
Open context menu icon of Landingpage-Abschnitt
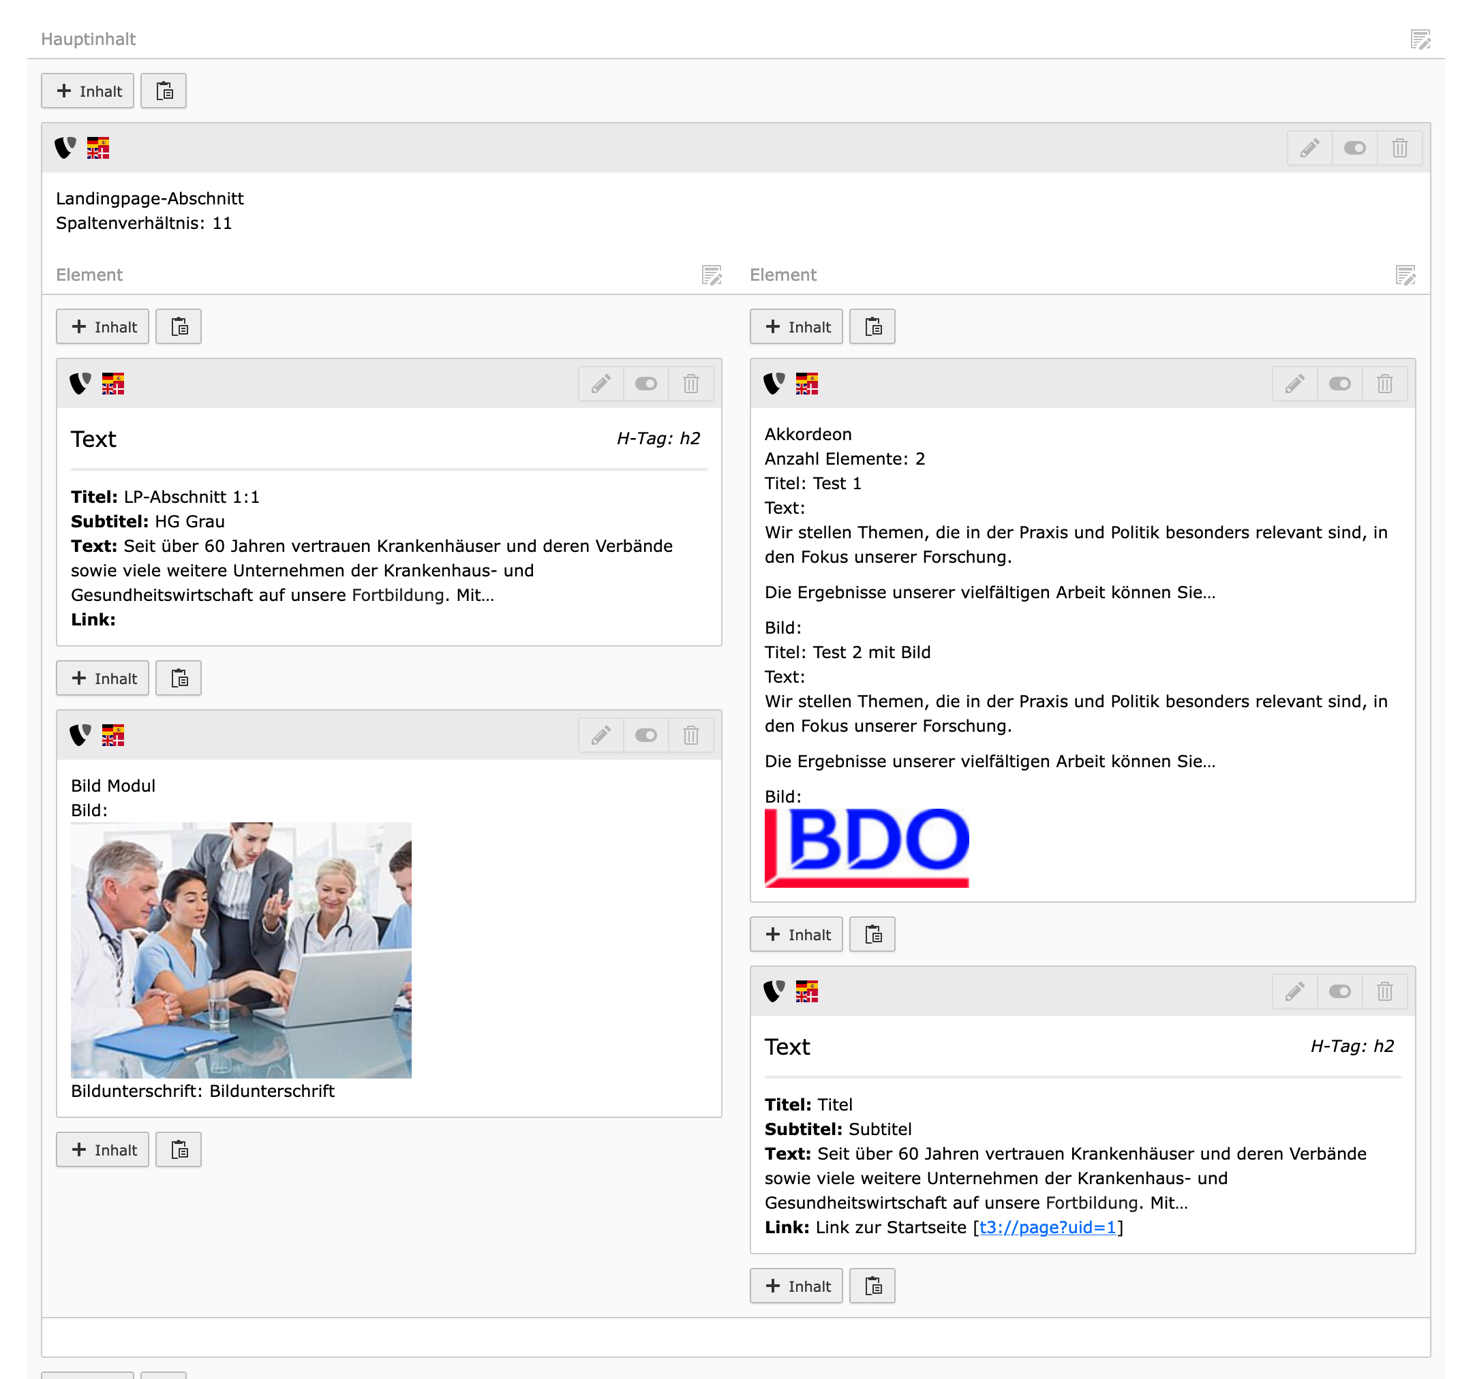coord(65,148)
